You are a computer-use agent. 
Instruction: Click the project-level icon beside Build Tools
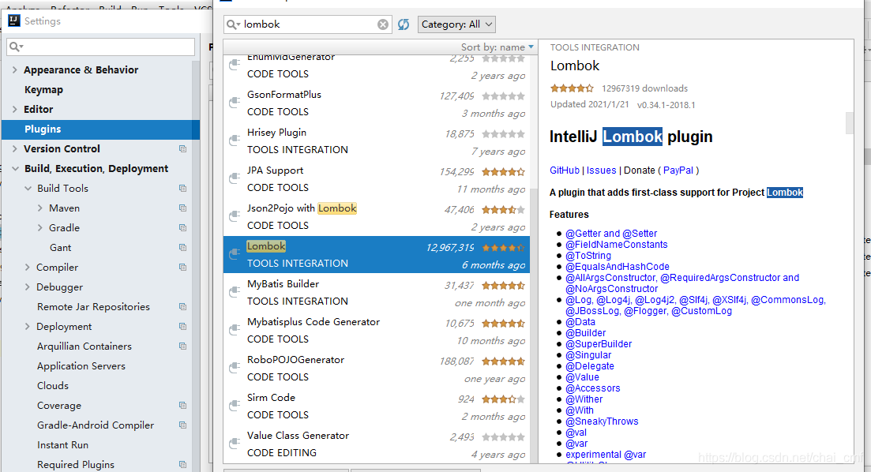(x=182, y=188)
